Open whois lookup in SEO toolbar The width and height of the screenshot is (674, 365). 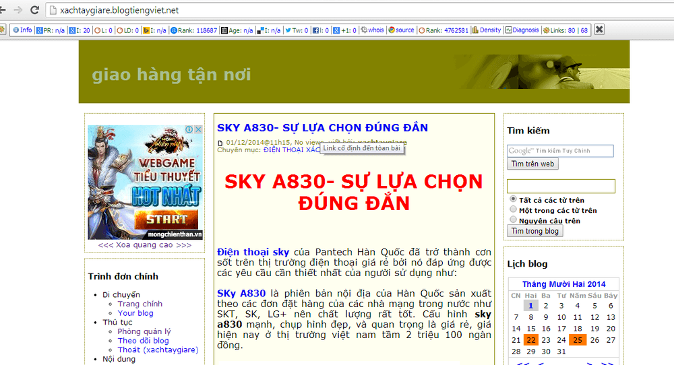click(x=372, y=30)
